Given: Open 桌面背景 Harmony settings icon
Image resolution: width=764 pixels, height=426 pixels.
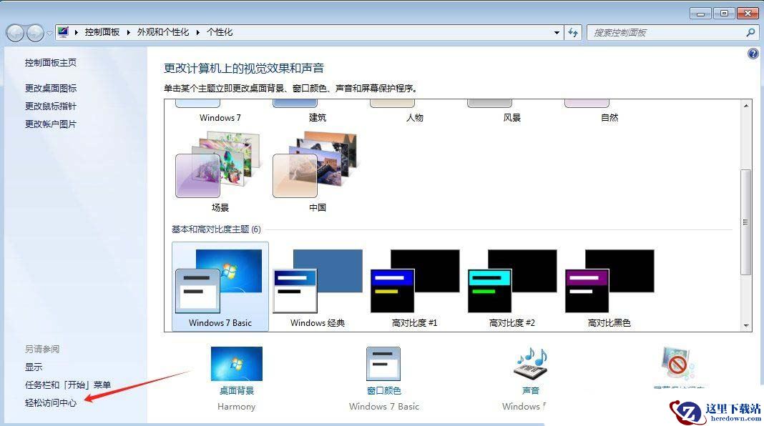Looking at the screenshot, I should point(236,363).
